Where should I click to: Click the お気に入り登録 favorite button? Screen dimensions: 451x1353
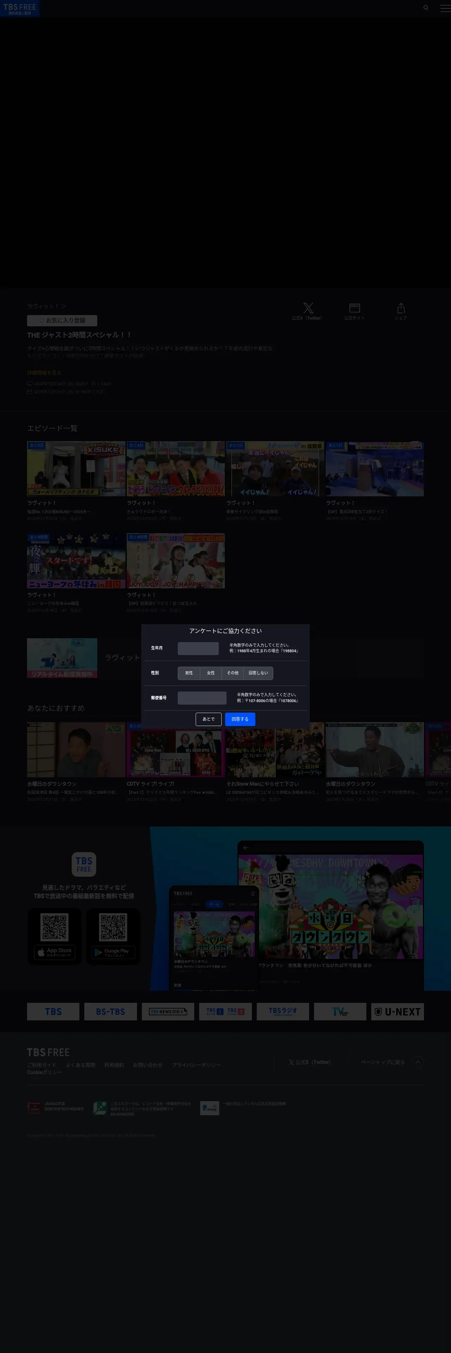[x=62, y=320]
